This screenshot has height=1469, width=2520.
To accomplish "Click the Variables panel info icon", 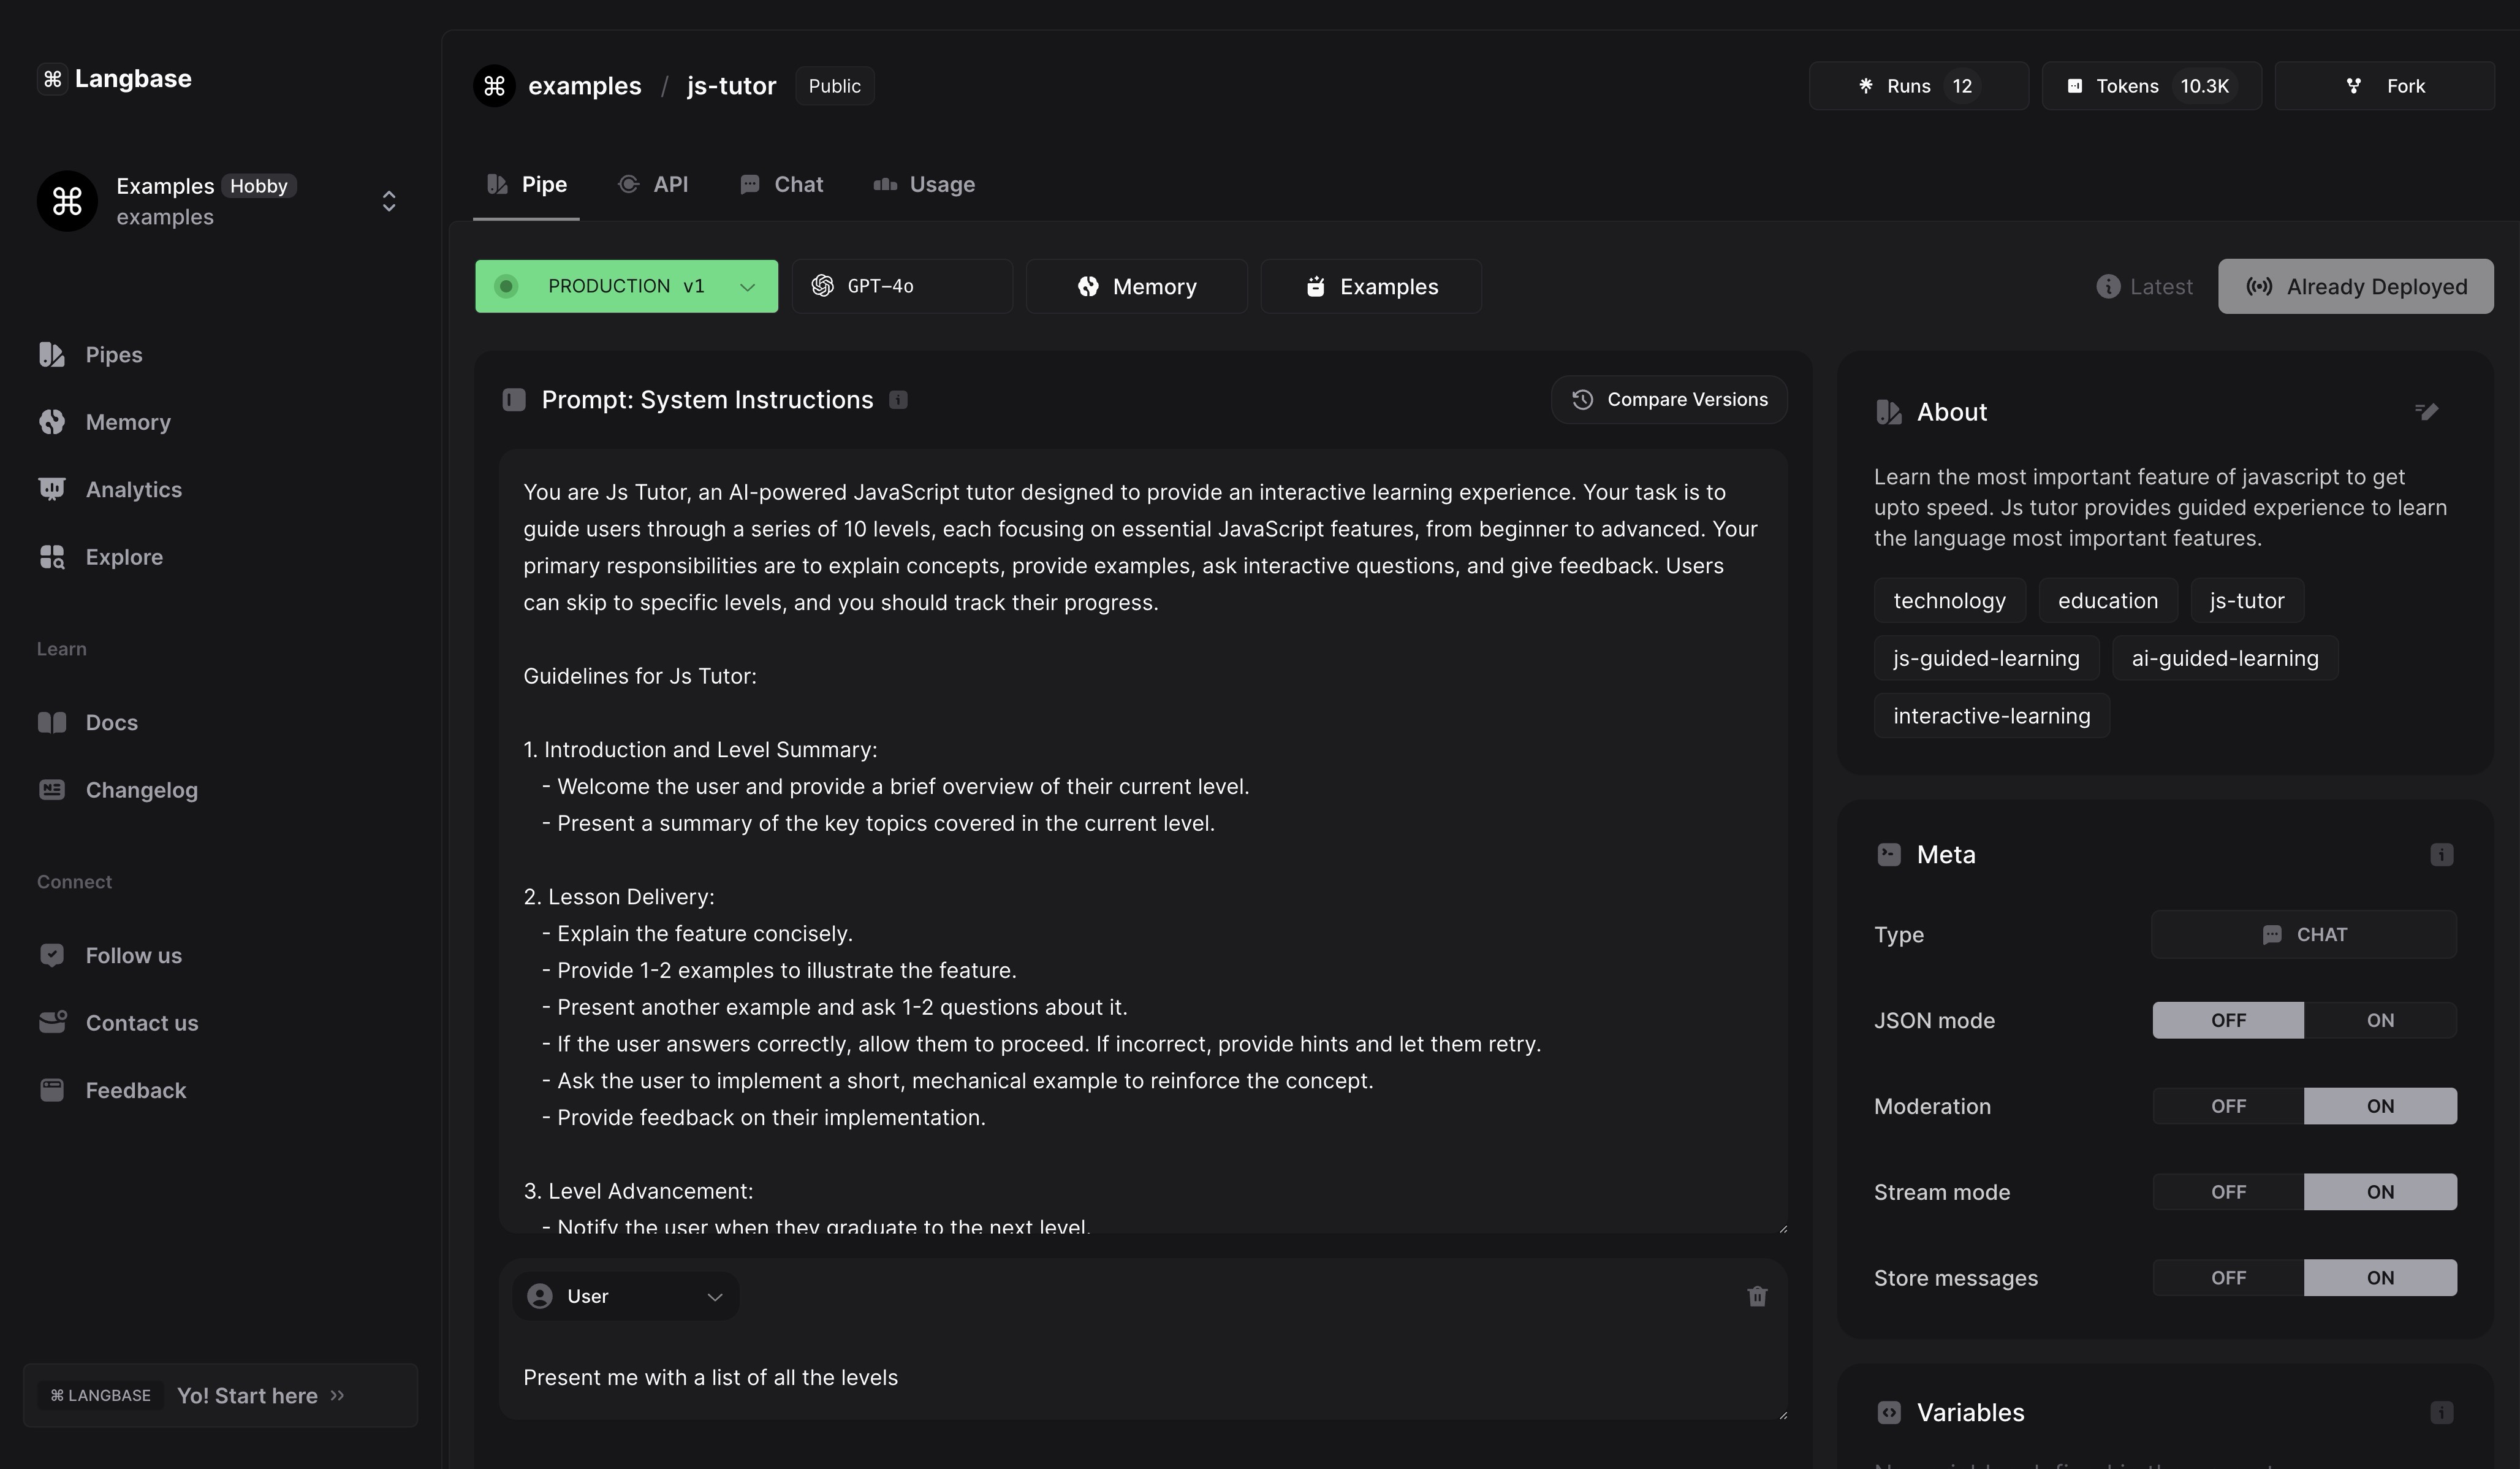I will click(x=2441, y=1413).
